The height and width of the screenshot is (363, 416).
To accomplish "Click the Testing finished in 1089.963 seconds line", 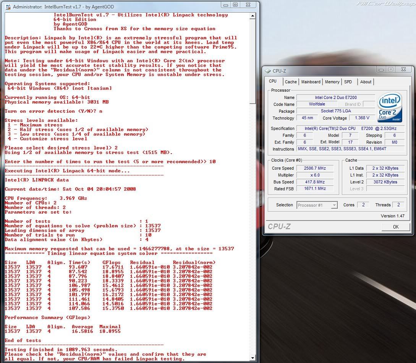I will click(x=61, y=350).
